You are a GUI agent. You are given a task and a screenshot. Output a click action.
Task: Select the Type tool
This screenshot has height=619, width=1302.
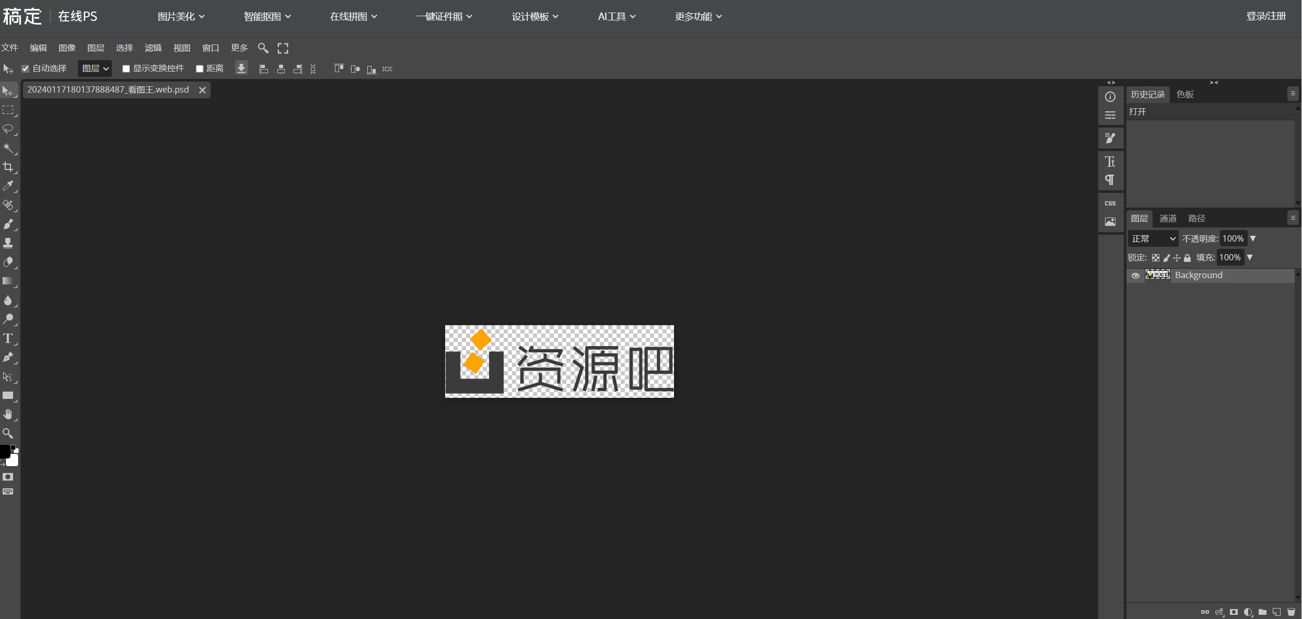pyautogui.click(x=9, y=338)
